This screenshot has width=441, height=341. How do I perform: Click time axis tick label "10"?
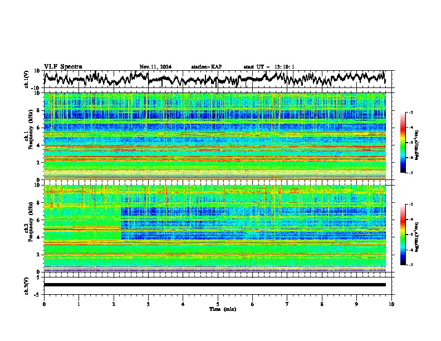[x=391, y=304]
